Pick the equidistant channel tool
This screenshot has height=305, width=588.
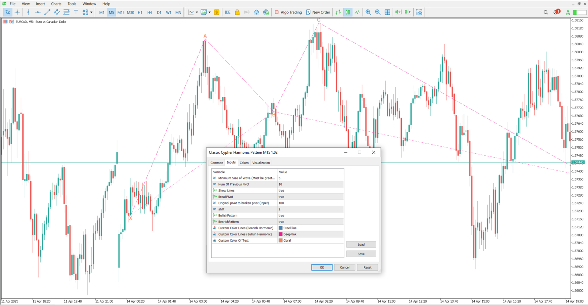coord(57,12)
